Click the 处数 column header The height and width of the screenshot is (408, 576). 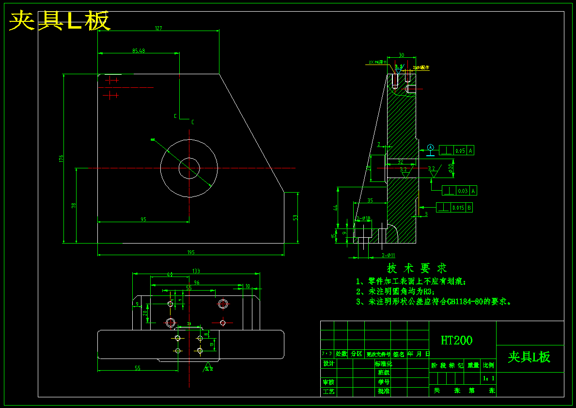coord(341,354)
